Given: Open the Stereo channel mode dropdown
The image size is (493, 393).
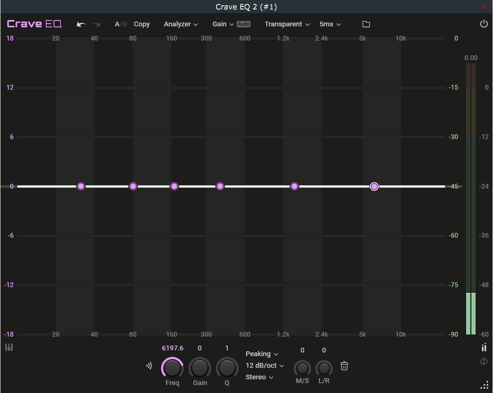Looking at the screenshot, I should 259,377.
